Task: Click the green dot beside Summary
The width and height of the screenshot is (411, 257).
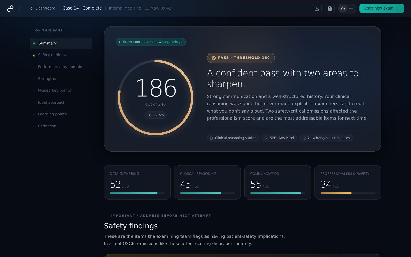Action: [x=34, y=43]
